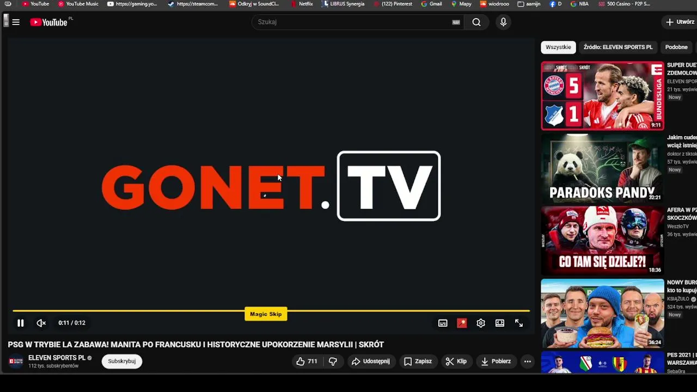Image resolution: width=697 pixels, height=392 pixels.
Task: Switch to theater mode
Action: 500,323
